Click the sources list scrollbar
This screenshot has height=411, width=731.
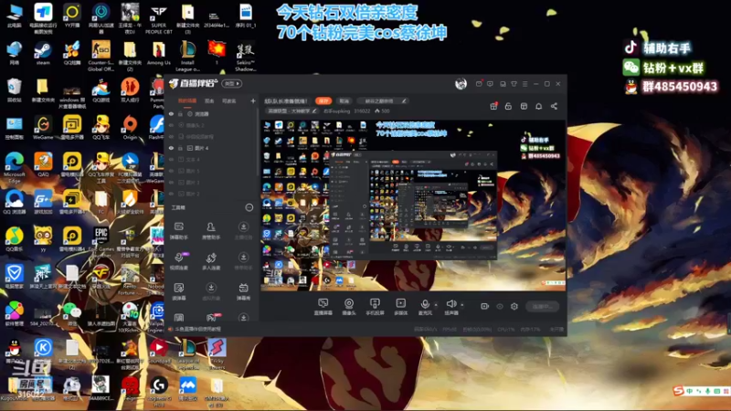click(x=258, y=142)
